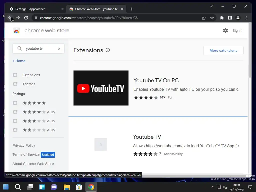Go back using the browser back arrow
The height and width of the screenshot is (192, 256).
pyautogui.click(x=10, y=18)
